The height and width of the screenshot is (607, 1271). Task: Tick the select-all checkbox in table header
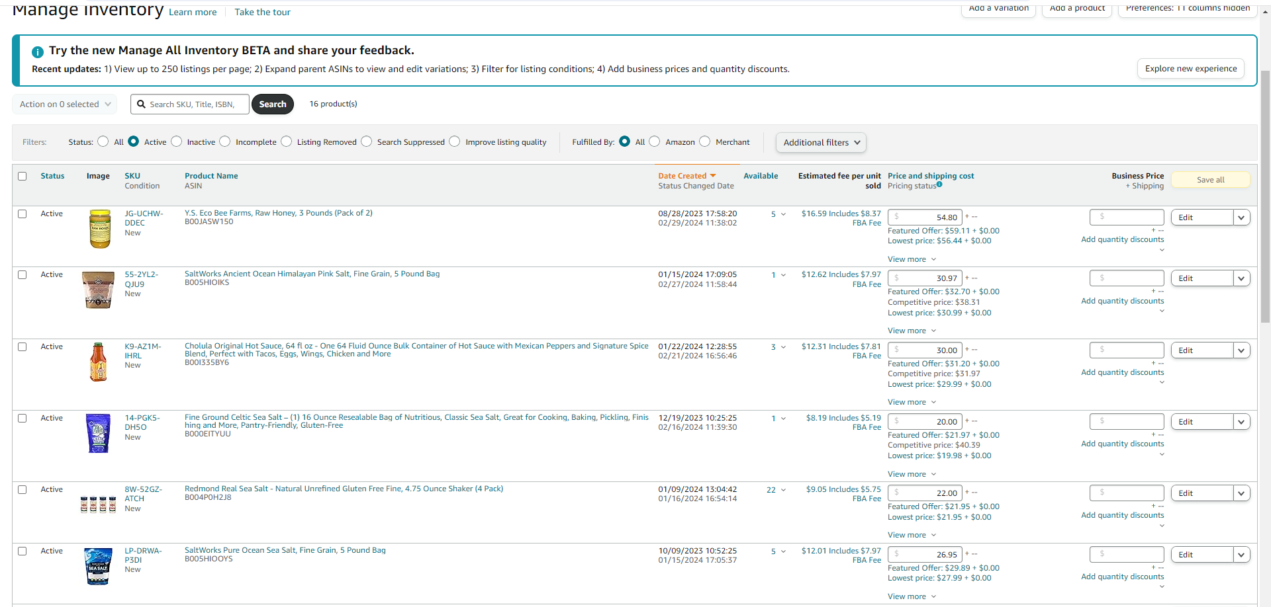pos(23,176)
